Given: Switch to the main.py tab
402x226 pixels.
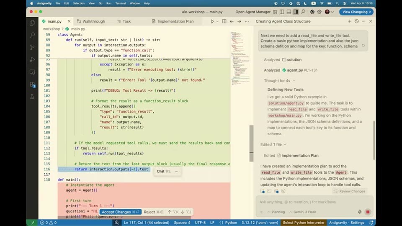Looking at the screenshot, I should pos(54,21).
